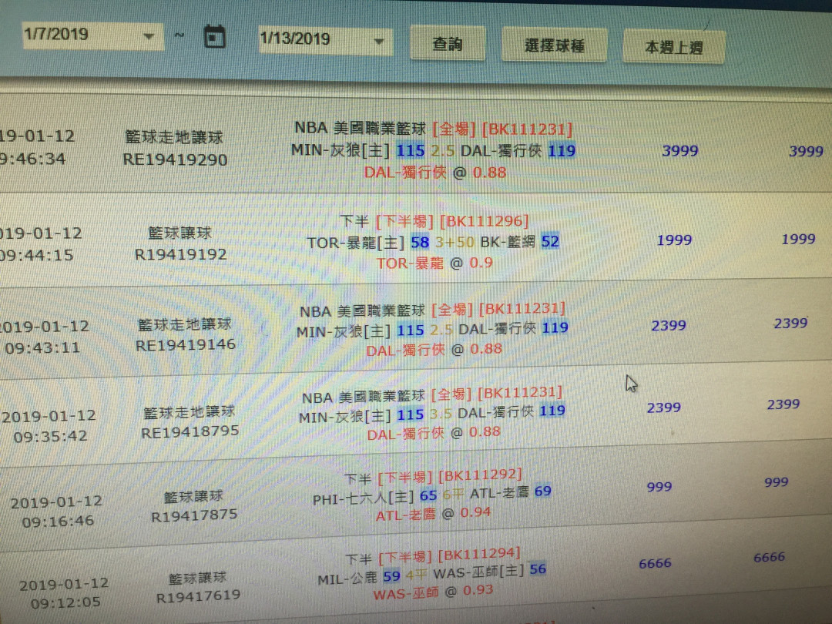Click the [BK111294] game code
This screenshot has height=624, width=832.
(479, 555)
